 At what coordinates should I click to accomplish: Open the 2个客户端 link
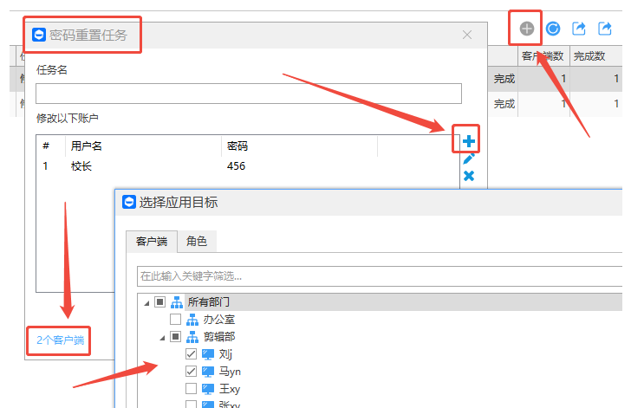[x=61, y=340]
